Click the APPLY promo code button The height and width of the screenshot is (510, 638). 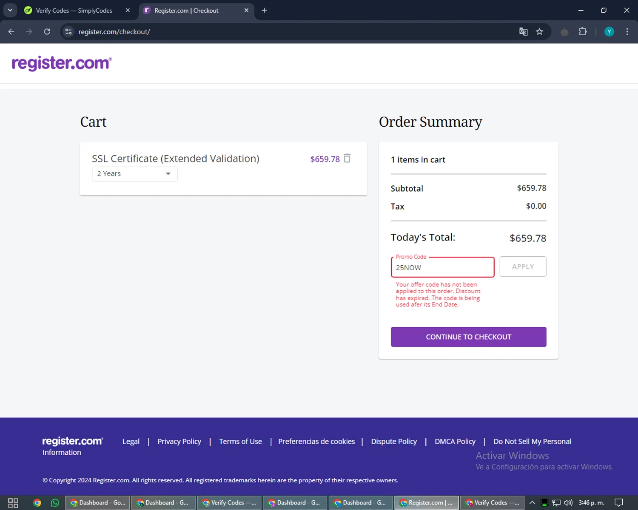(x=523, y=266)
